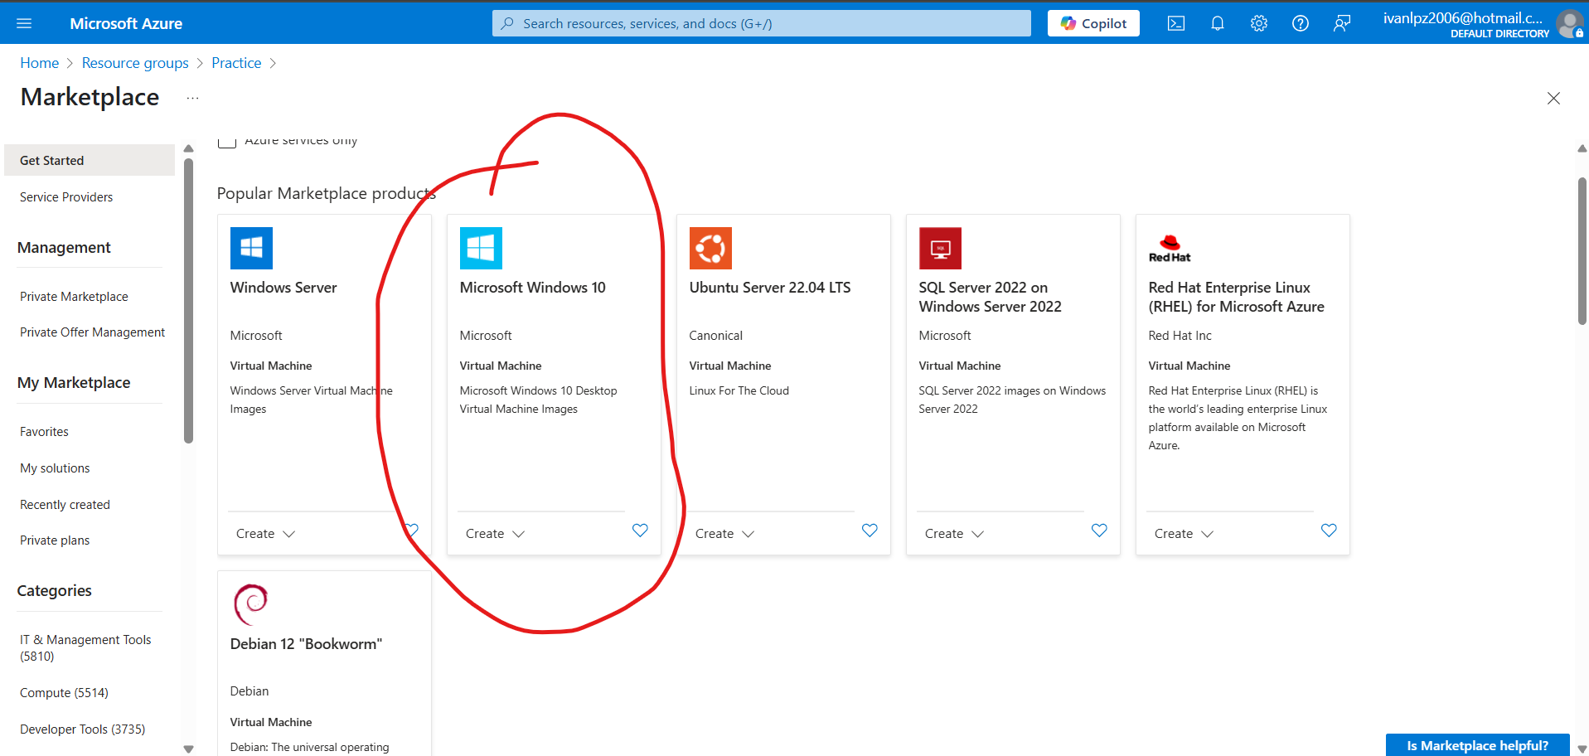The width and height of the screenshot is (1589, 756).
Task: Filter by Developer Tools (3735) category
Action: click(82, 729)
